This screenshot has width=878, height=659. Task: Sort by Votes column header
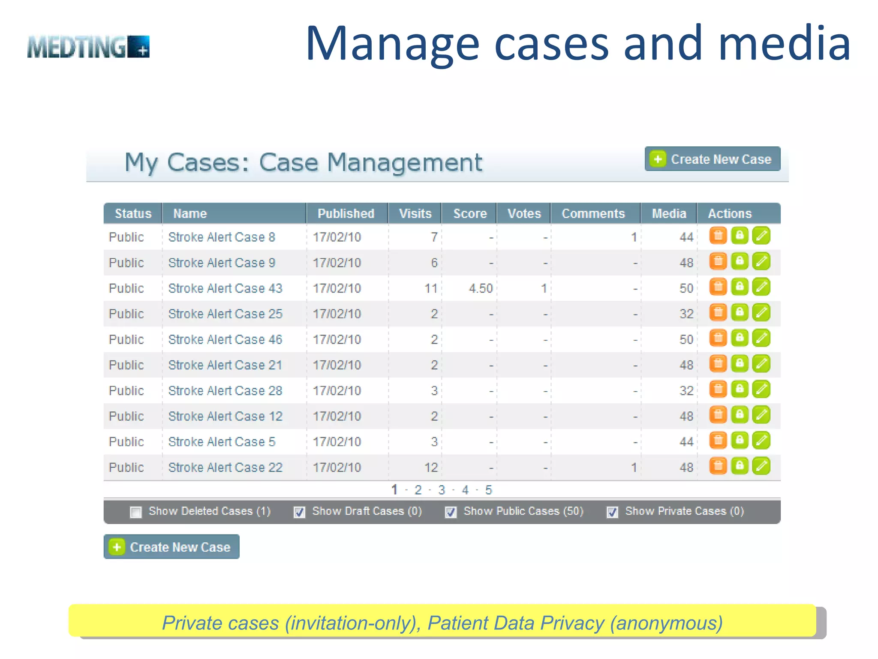coord(524,213)
